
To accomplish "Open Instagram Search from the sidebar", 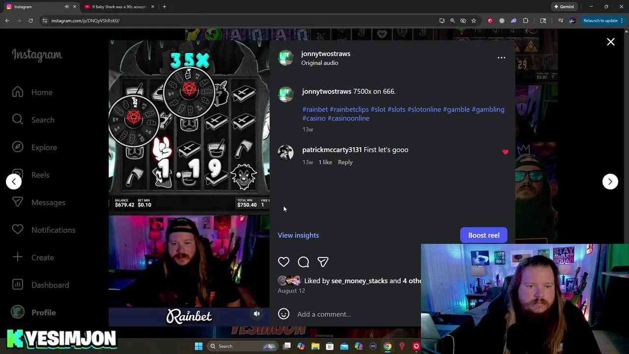I will pyautogui.click(x=33, y=120).
